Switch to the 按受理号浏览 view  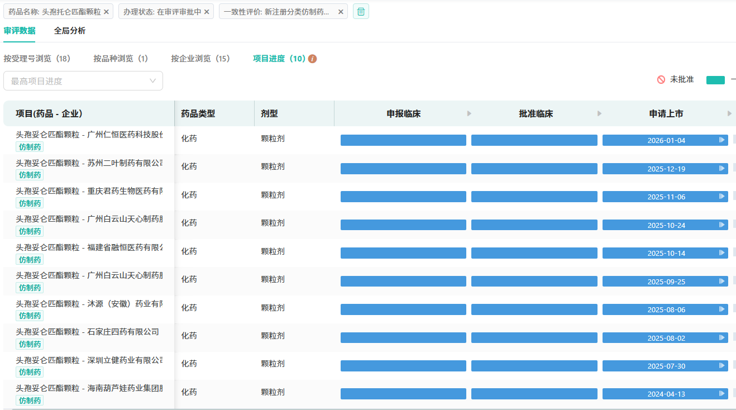(37, 59)
